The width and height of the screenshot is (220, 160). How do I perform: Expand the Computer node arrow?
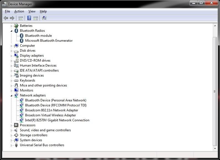11,46
